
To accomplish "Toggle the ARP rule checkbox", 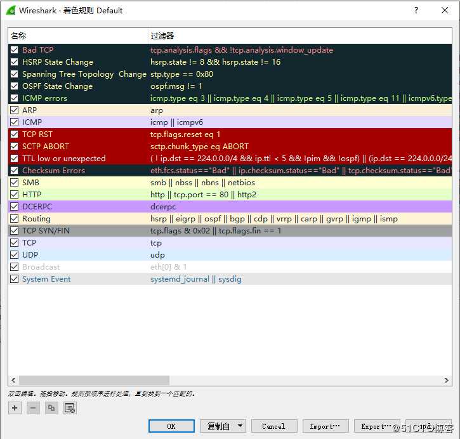I will point(15,110).
